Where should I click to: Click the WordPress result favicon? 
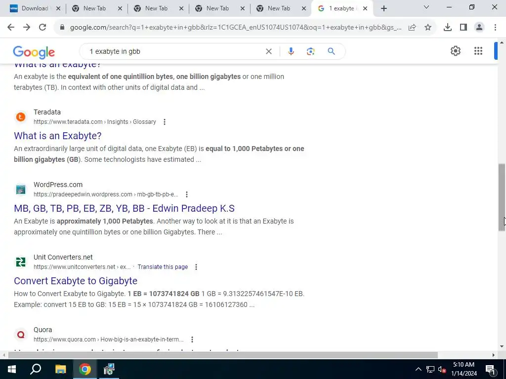pos(21,189)
